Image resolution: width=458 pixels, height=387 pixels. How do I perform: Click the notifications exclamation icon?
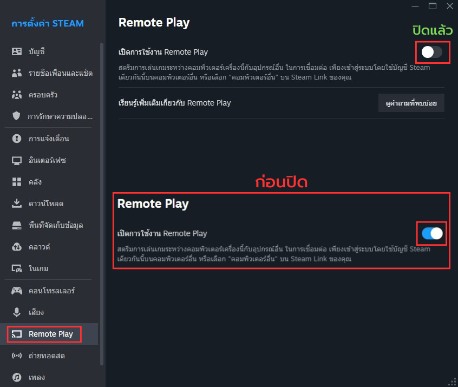[x=17, y=139]
